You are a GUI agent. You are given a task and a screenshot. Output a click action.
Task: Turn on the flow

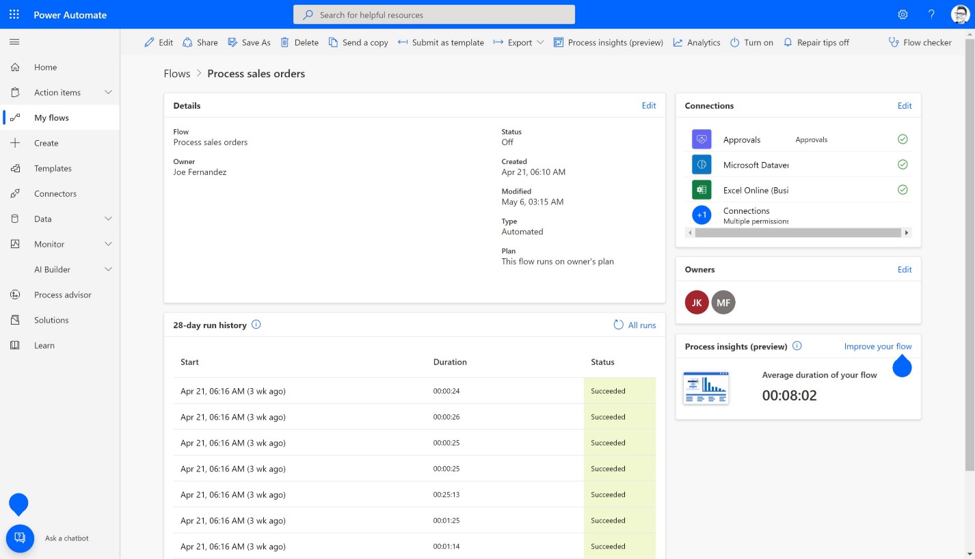(x=751, y=42)
